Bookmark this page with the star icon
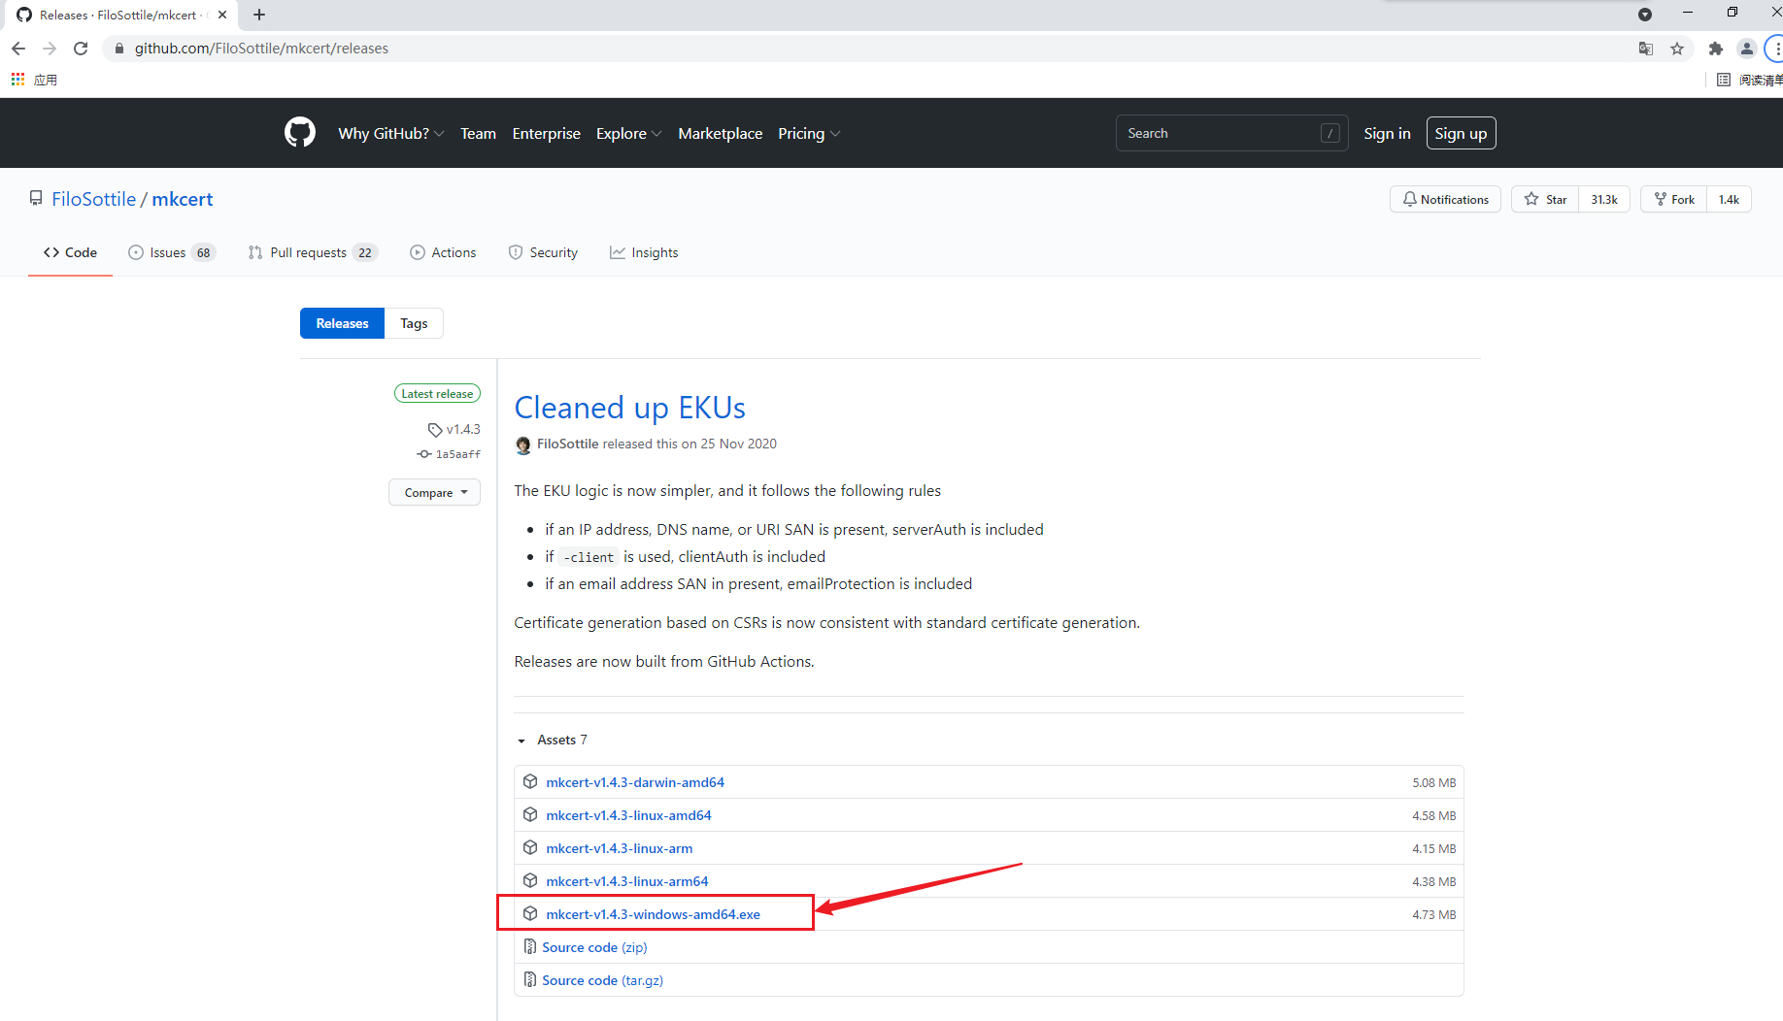Image resolution: width=1783 pixels, height=1021 pixels. tap(1677, 49)
